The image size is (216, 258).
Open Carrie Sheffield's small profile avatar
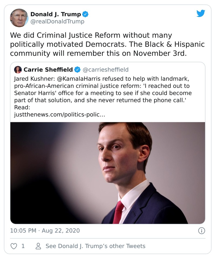(x=18, y=70)
